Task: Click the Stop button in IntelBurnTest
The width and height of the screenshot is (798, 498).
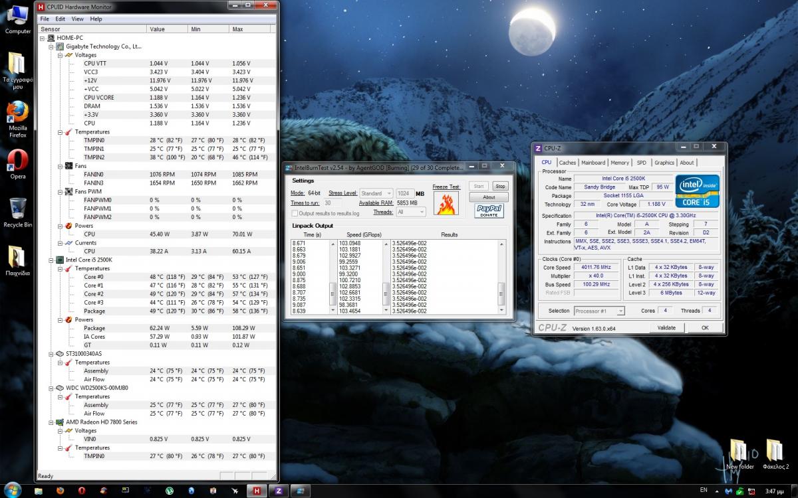Action: [x=500, y=187]
